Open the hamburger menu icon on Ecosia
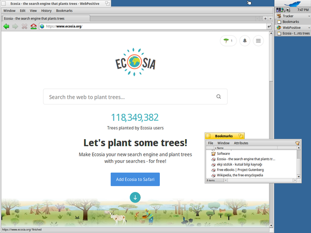This screenshot has height=233, width=311. click(258, 40)
